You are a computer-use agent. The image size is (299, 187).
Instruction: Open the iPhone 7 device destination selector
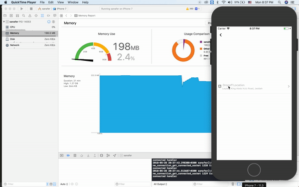tap(60, 9)
